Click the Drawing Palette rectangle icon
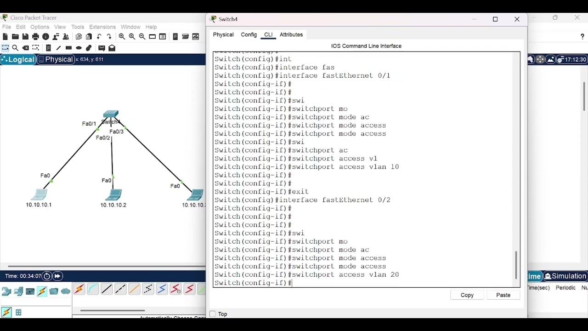 (x=152, y=37)
